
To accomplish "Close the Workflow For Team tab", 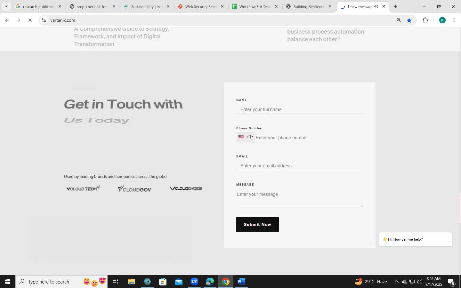I will tap(276, 6).
